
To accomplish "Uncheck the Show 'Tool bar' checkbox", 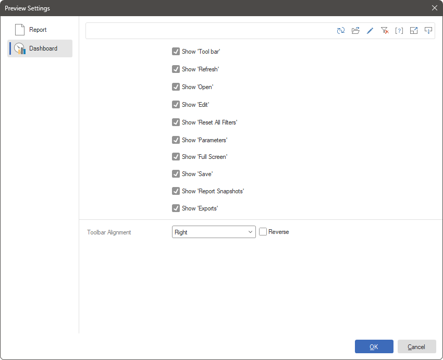I will click(176, 52).
